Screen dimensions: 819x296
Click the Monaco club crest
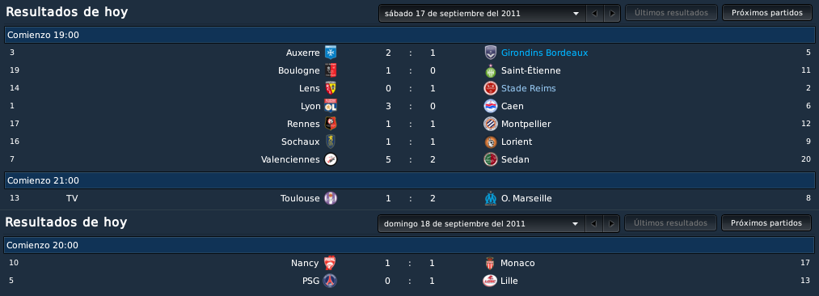pos(489,263)
